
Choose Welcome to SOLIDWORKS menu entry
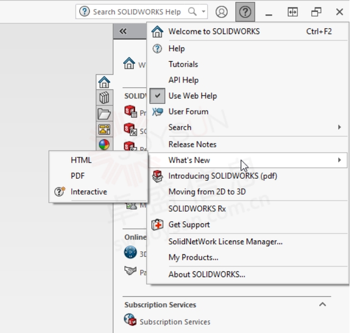coord(248,31)
